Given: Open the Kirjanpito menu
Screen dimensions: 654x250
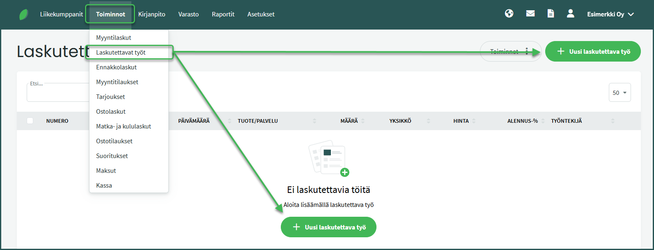Looking at the screenshot, I should pyautogui.click(x=151, y=14).
